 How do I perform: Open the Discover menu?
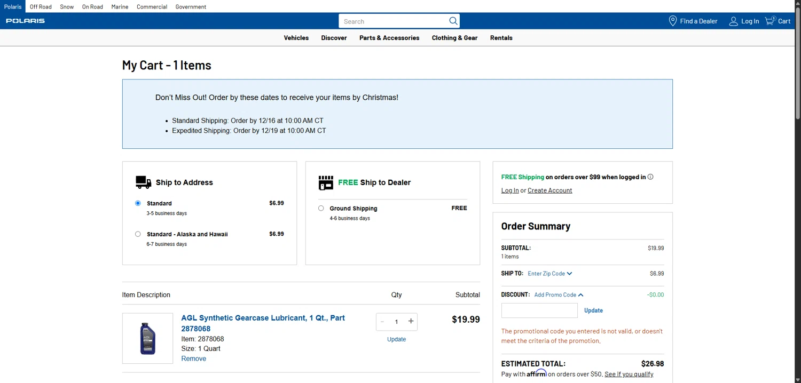tap(334, 38)
